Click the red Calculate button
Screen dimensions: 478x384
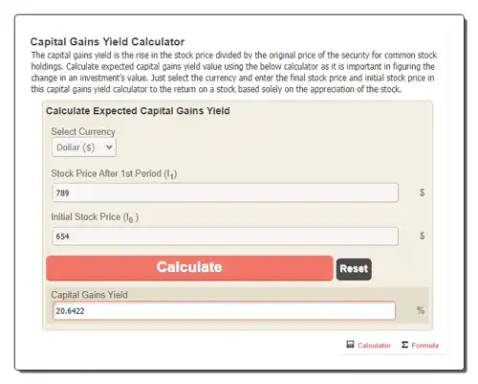coord(189,268)
